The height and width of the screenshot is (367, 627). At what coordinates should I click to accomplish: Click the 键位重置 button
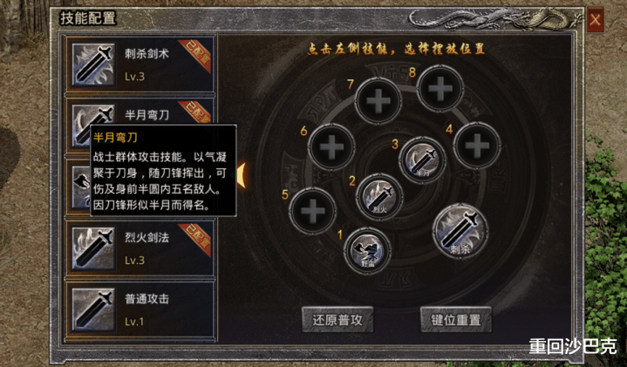[456, 320]
